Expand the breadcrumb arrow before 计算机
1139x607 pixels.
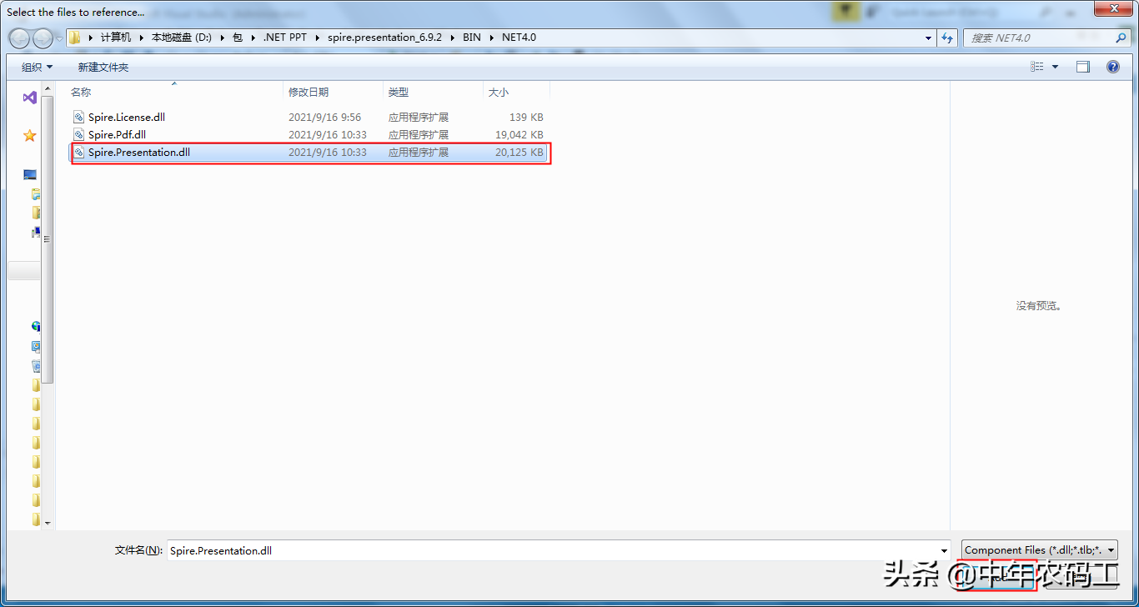click(x=91, y=38)
